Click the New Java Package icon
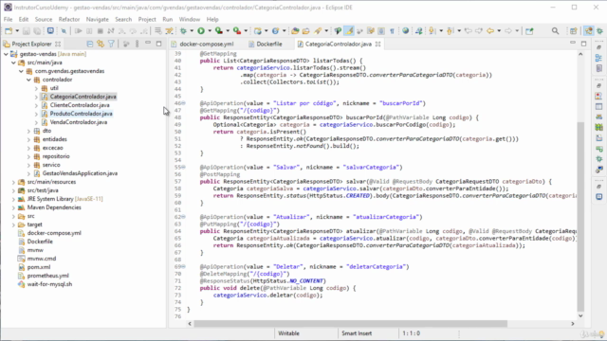Viewport: 607px width, 341px height. pos(257,31)
